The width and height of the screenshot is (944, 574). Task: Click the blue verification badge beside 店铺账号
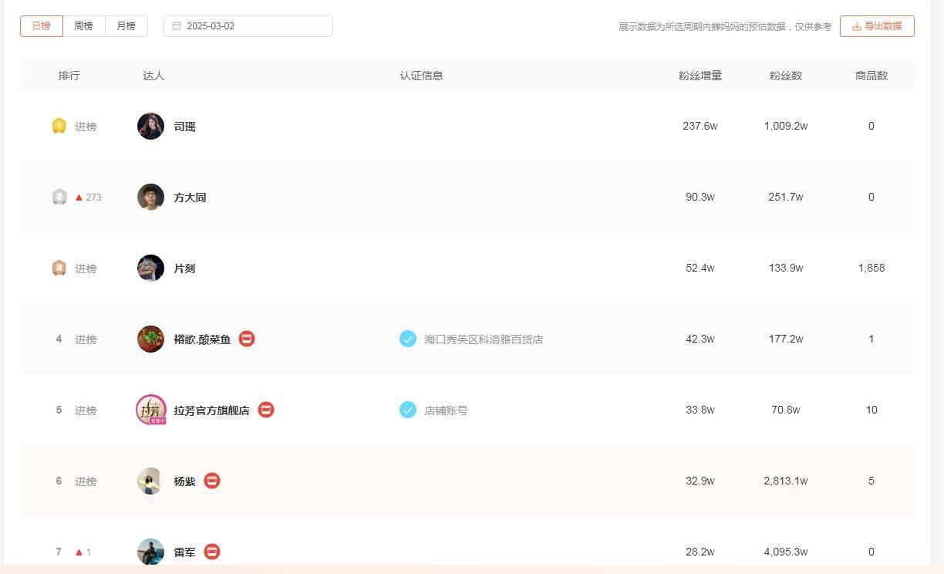click(407, 410)
